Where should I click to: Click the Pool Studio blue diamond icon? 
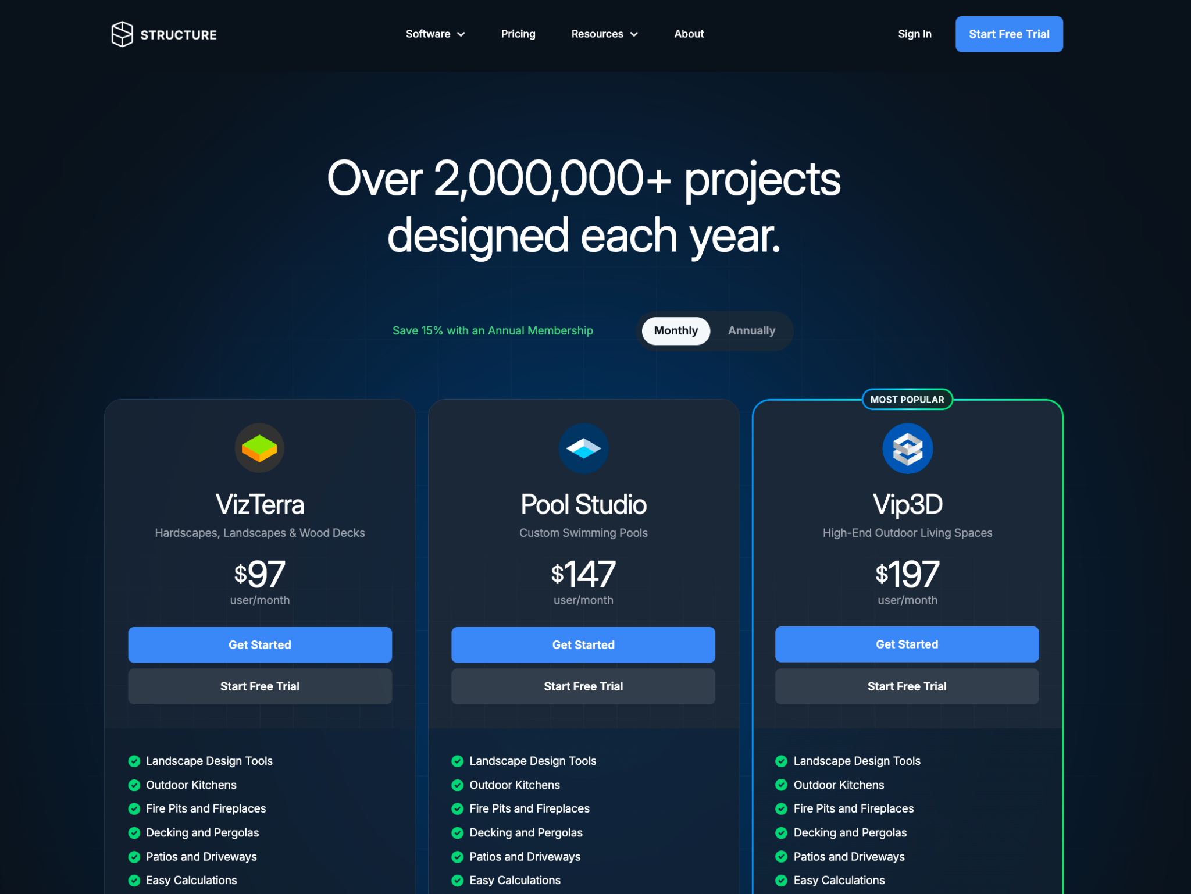click(583, 448)
